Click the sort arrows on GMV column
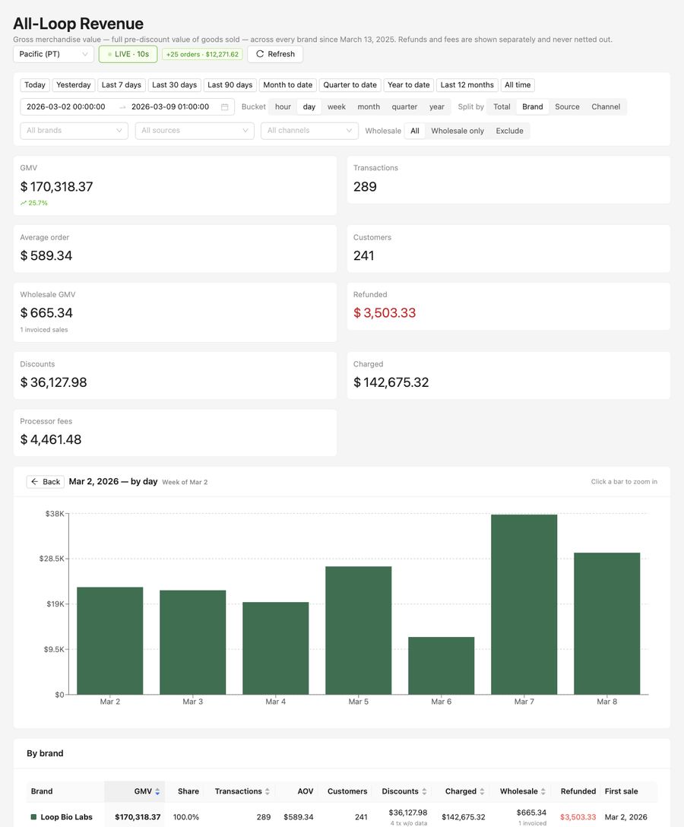684x827 pixels. coord(157,792)
